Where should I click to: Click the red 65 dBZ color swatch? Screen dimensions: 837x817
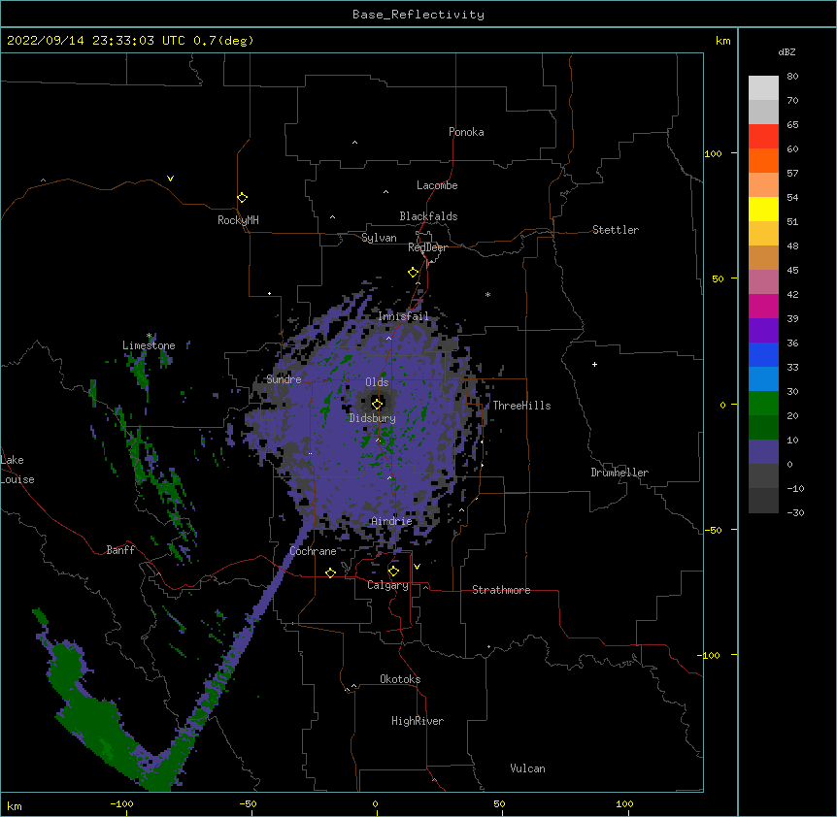tap(763, 136)
